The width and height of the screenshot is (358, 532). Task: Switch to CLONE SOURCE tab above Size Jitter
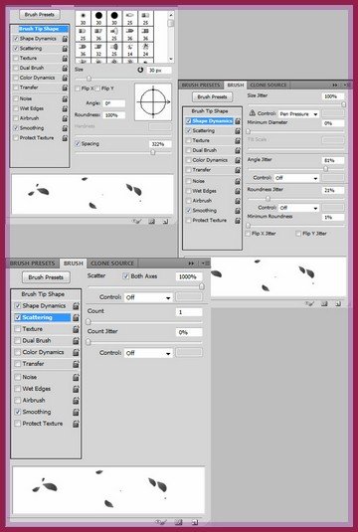point(268,86)
